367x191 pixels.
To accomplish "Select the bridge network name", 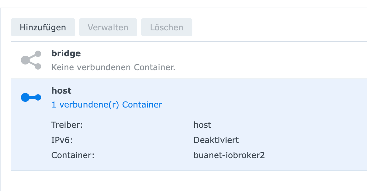I will (66, 53).
